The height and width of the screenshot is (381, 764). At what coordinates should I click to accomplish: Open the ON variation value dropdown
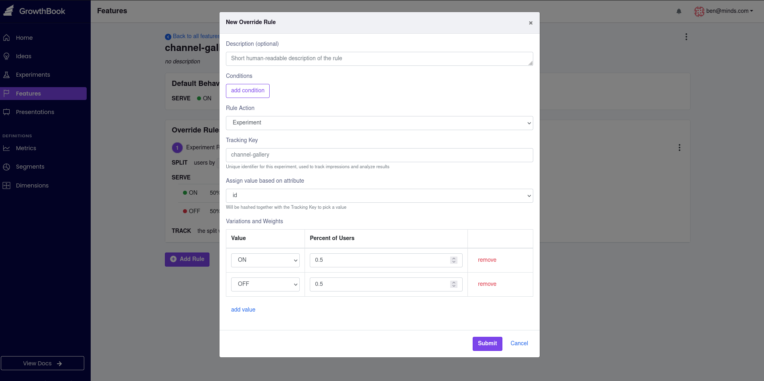point(265,260)
